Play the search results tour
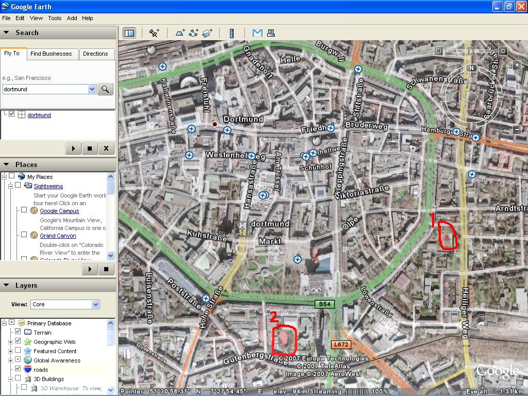Viewport: 528px width, 396px height. (x=73, y=148)
